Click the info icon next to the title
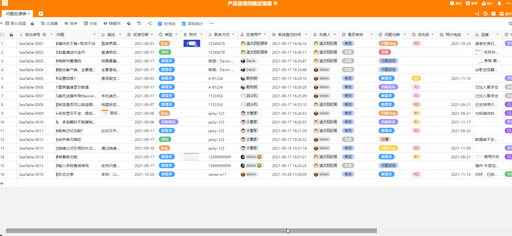The width and height of the screenshot is (512, 236). click(x=275, y=3)
